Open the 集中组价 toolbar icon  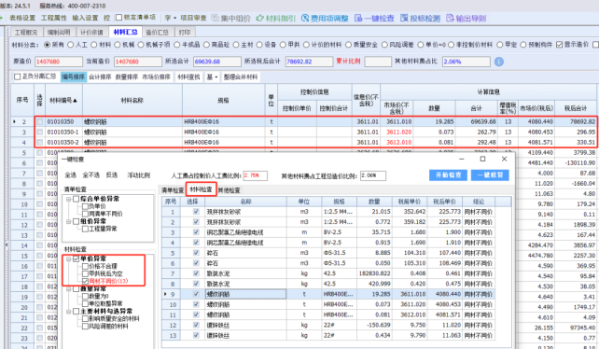(231, 18)
